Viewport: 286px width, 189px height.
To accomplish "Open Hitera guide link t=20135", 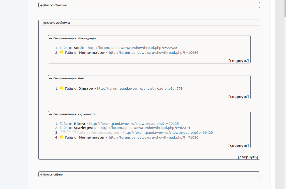I will pos(134,124).
